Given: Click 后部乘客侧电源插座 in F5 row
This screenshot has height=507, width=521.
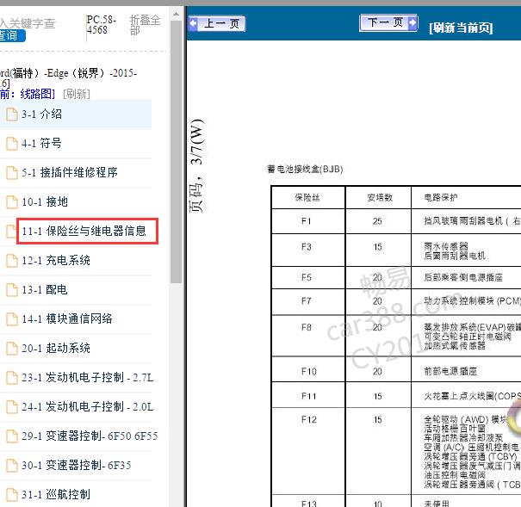Looking at the screenshot, I should point(463,277).
